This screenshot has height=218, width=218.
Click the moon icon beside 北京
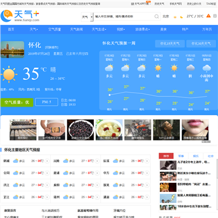coord(182,17)
